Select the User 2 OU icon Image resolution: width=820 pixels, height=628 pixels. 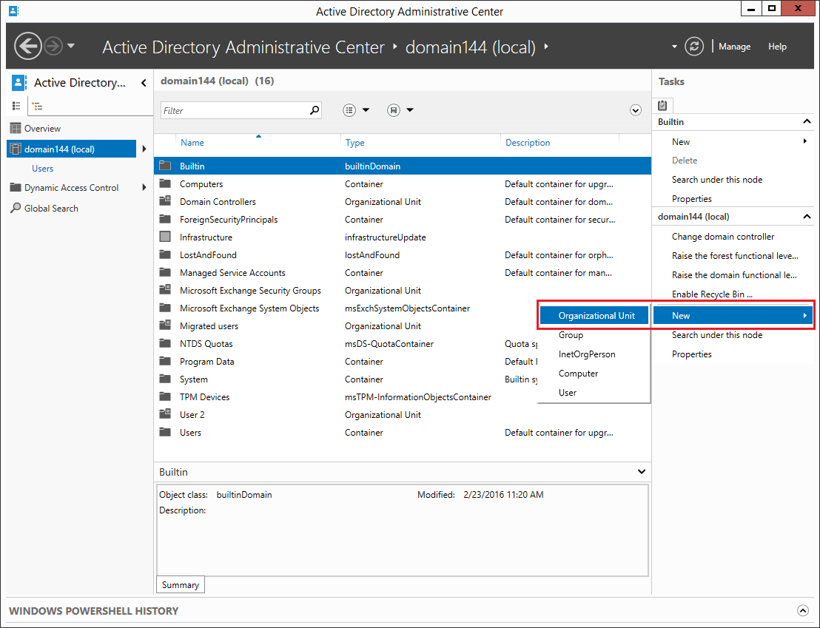click(165, 415)
